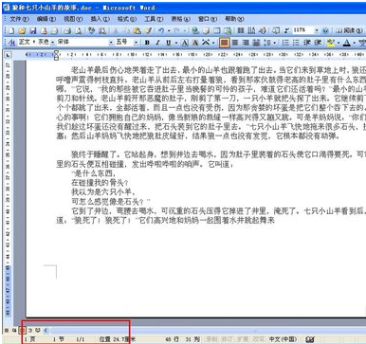
Task: Open the 格式 menu
Action: point(127,19)
